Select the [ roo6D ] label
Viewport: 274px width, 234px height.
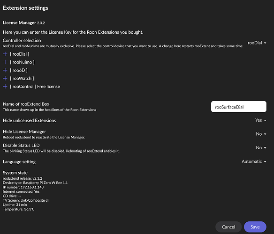[x=19, y=70]
